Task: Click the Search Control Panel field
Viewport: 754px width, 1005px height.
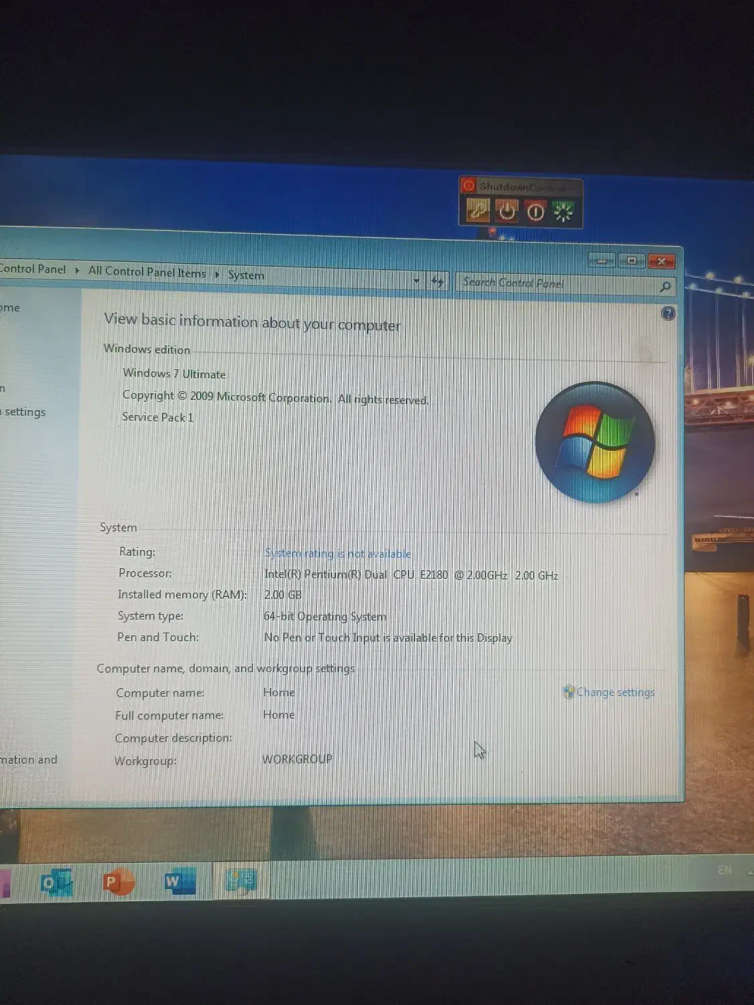Action: (556, 284)
